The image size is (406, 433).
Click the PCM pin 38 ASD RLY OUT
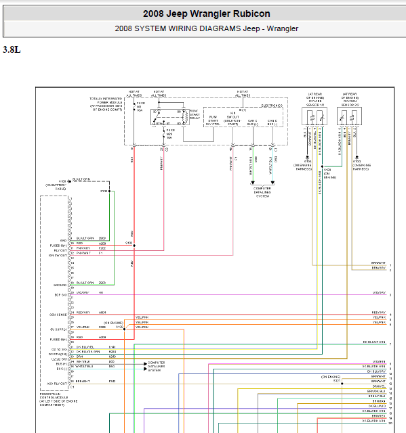[57, 384]
